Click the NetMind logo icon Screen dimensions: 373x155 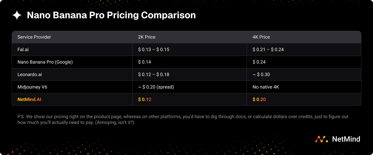[321, 139]
